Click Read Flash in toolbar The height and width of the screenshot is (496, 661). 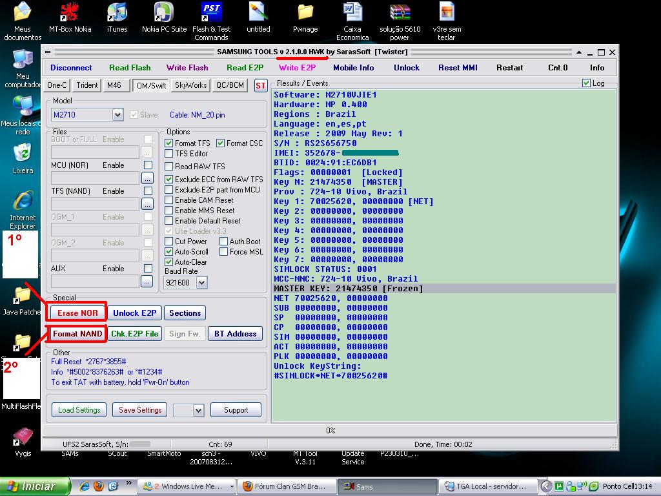[x=130, y=67]
